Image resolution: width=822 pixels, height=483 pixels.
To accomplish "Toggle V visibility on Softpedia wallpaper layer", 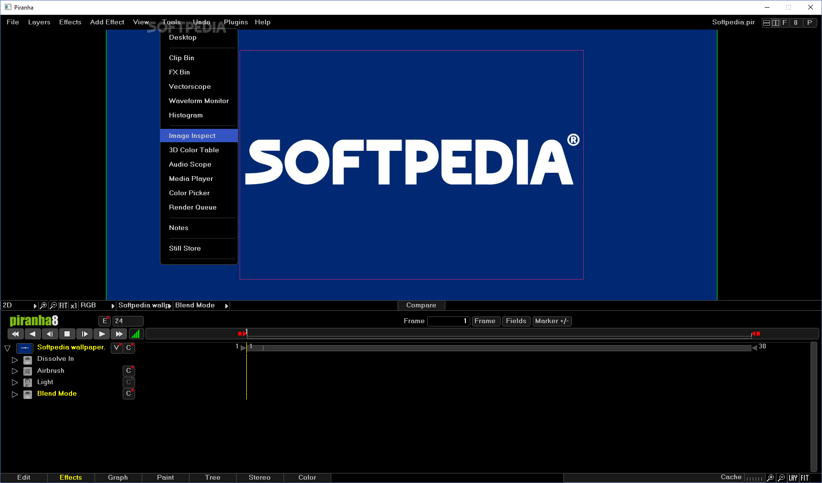I will [x=116, y=348].
